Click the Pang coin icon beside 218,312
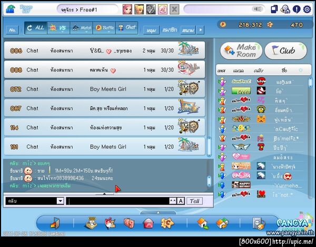The height and width of the screenshot is (247, 316). [223, 25]
